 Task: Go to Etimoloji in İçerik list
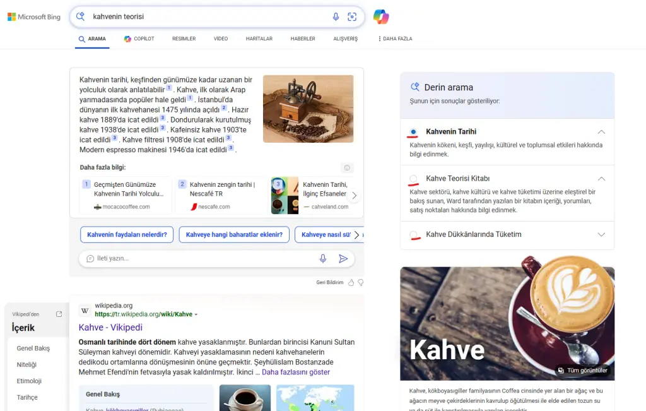(29, 381)
